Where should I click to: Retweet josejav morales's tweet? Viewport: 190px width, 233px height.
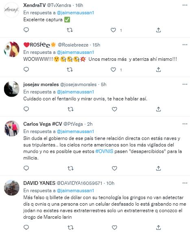[70, 109]
